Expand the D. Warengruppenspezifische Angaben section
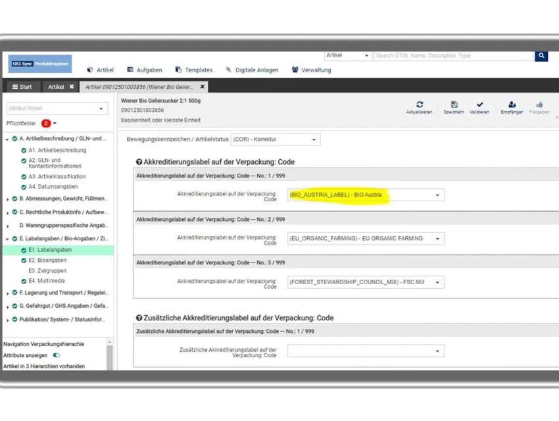 (7, 225)
